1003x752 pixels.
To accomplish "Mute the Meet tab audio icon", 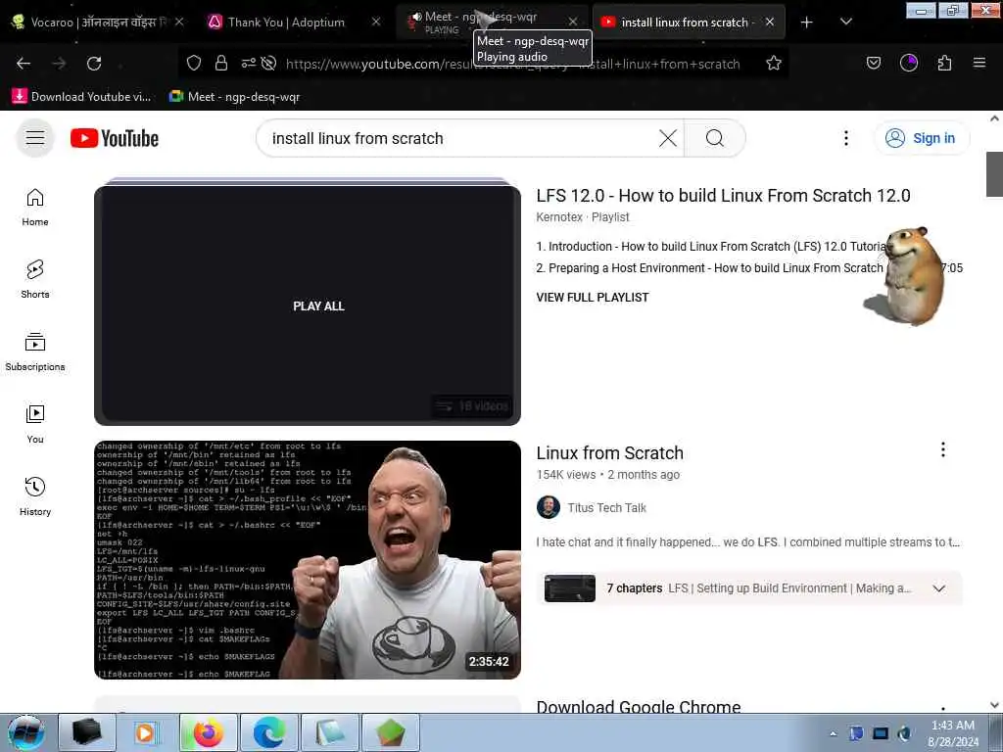I will click(416, 17).
